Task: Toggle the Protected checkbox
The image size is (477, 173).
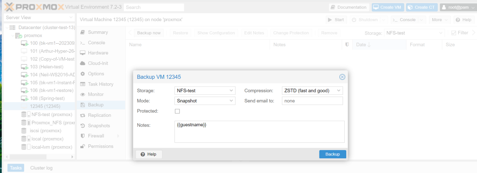Action: click(177, 111)
